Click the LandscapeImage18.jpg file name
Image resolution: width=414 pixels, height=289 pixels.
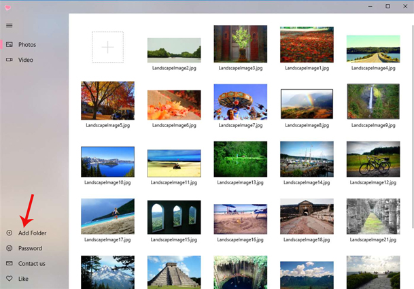[x=307, y=240]
